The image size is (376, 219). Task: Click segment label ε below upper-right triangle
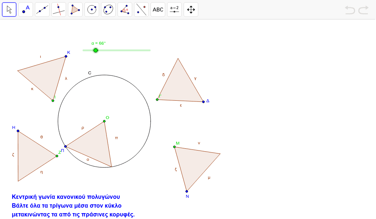[x=181, y=105]
